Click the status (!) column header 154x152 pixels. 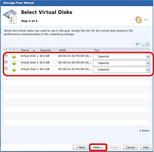(x=14, y=50)
